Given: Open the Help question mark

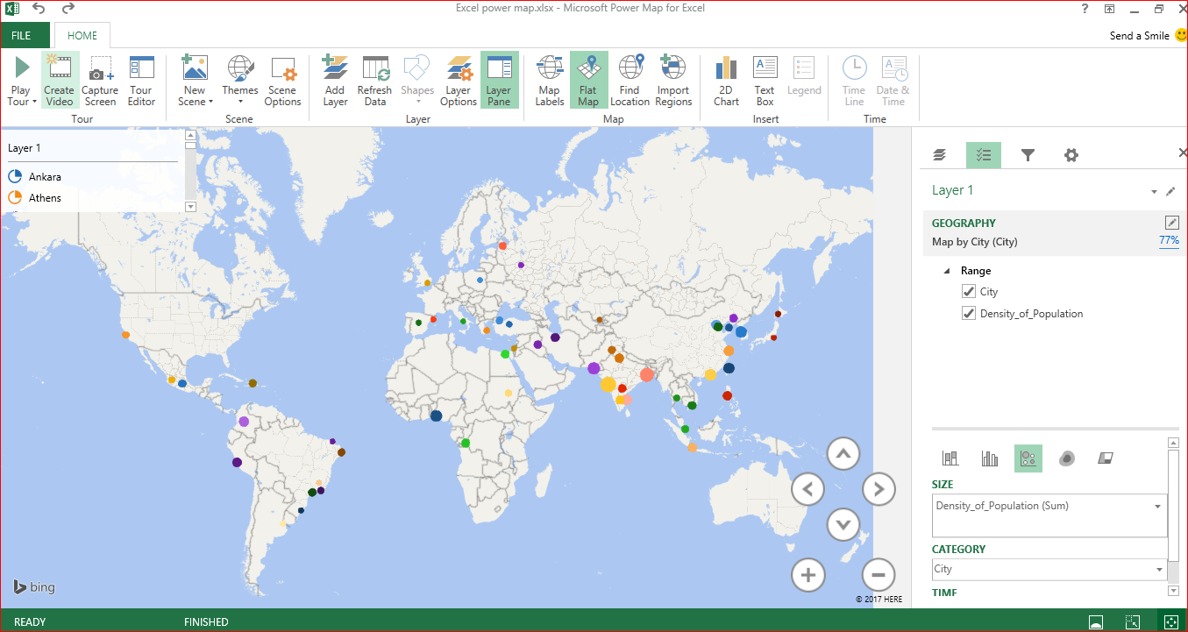Looking at the screenshot, I should click(x=1085, y=9).
